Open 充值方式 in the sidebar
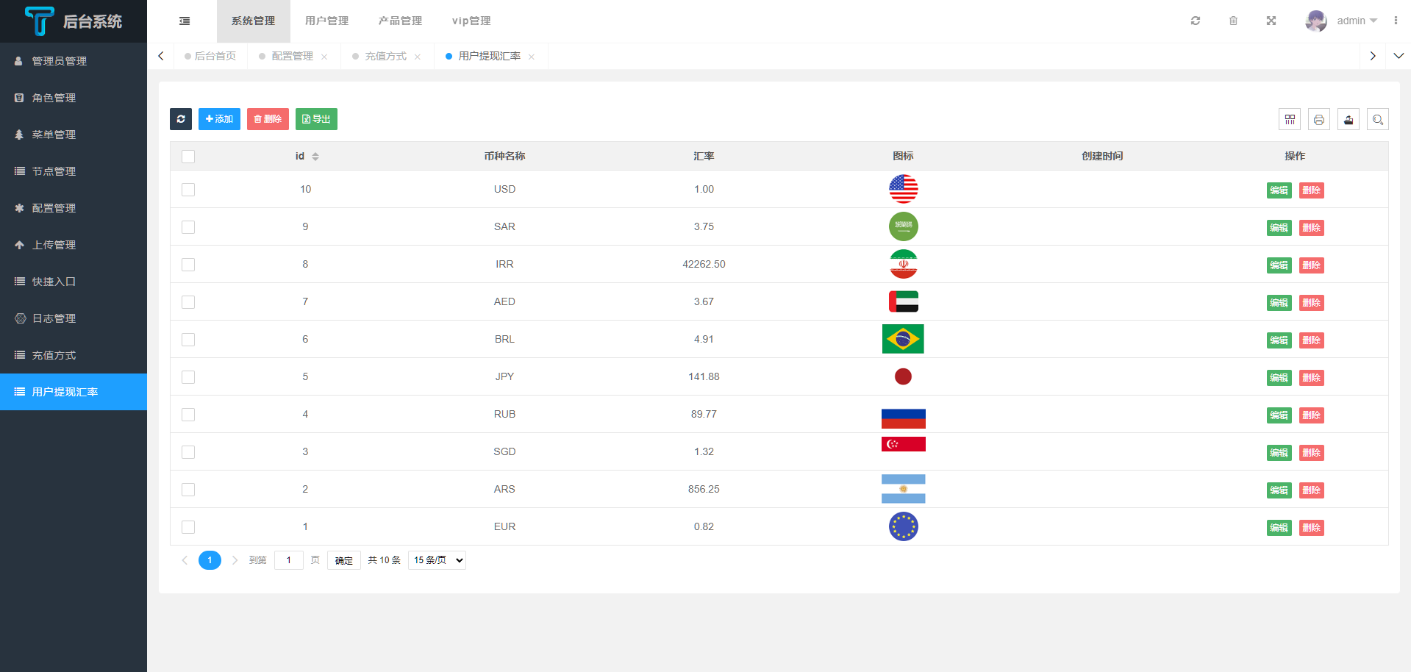Screen dimensions: 1411x672 point(74,355)
